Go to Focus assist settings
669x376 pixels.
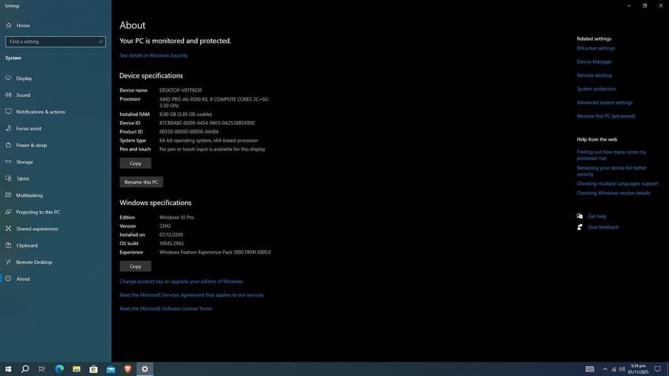click(28, 128)
